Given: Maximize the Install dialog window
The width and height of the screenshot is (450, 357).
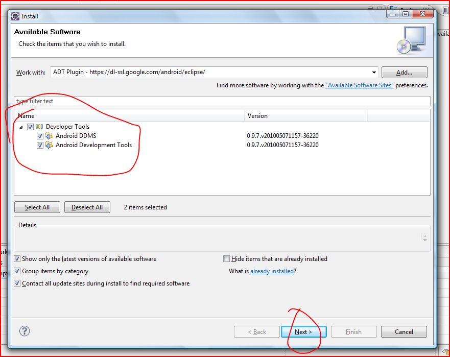Looking at the screenshot, I should pyautogui.click(x=406, y=14).
